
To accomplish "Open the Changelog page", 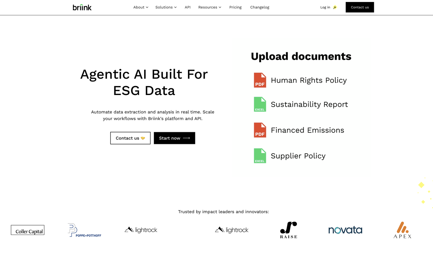I will pyautogui.click(x=259, y=7).
